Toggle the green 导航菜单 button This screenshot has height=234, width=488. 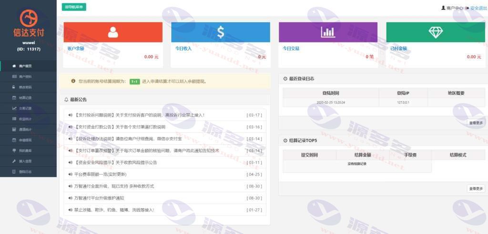[x=74, y=7]
